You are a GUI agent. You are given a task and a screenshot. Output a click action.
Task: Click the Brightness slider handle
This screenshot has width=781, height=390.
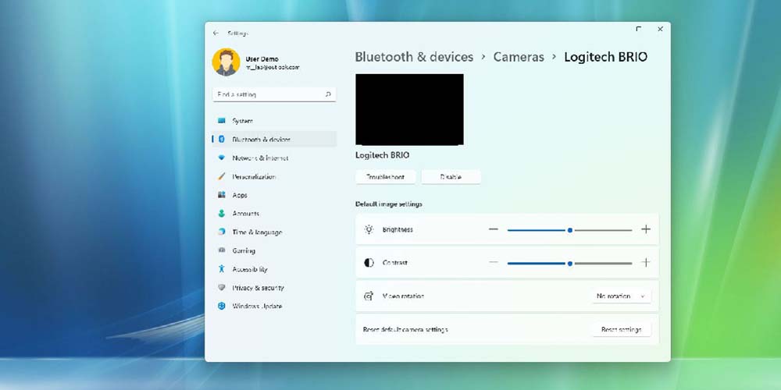570,230
